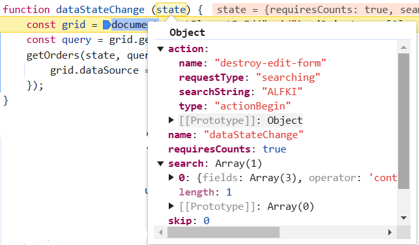This screenshot has width=419, height=245.
Task: Expand search array item 0
Action: tap(171, 178)
